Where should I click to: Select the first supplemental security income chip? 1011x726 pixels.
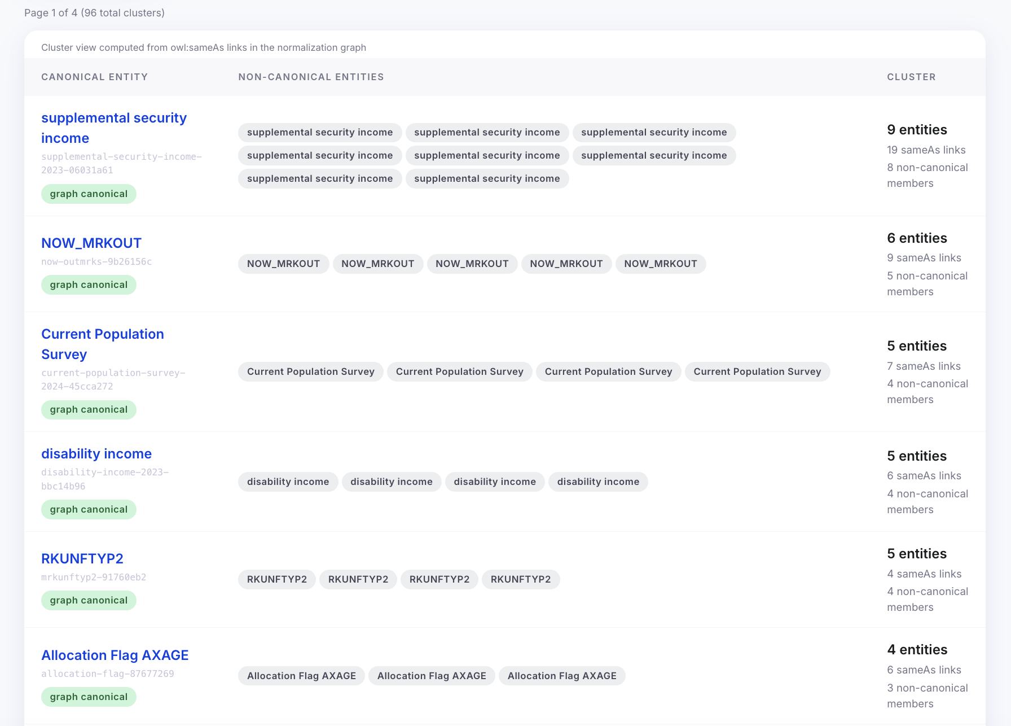(x=319, y=132)
